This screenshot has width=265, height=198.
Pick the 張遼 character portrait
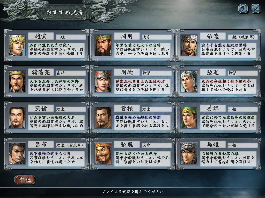pyautogui.click(x=189, y=45)
